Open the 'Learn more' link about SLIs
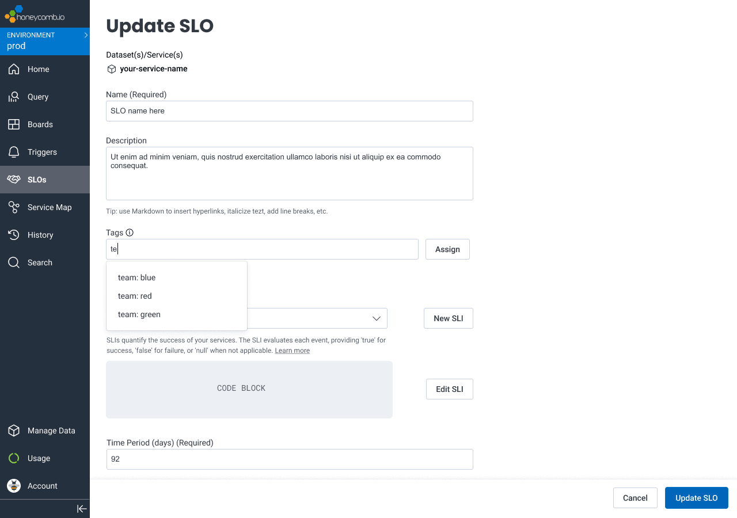 click(292, 350)
